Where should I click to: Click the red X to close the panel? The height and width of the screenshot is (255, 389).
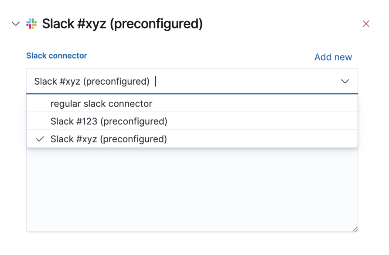coord(366,24)
